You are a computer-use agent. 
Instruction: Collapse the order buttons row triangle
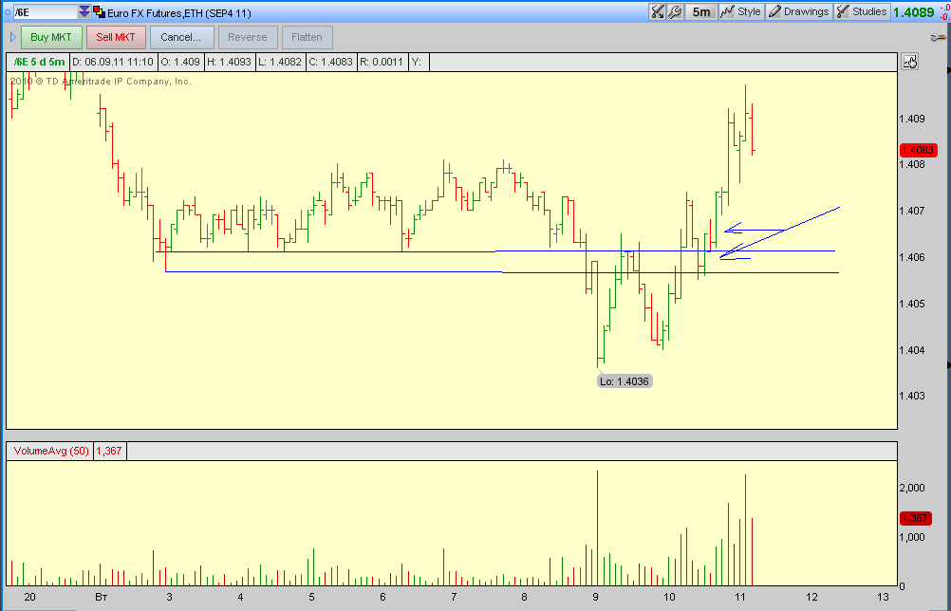(x=12, y=37)
